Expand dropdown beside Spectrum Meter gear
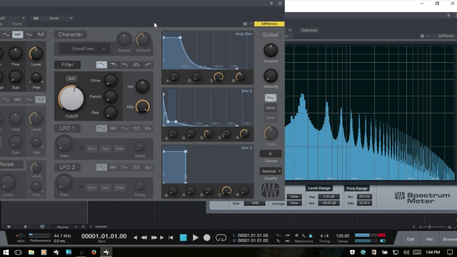Viewport: 457px width, 257px height. point(428,36)
